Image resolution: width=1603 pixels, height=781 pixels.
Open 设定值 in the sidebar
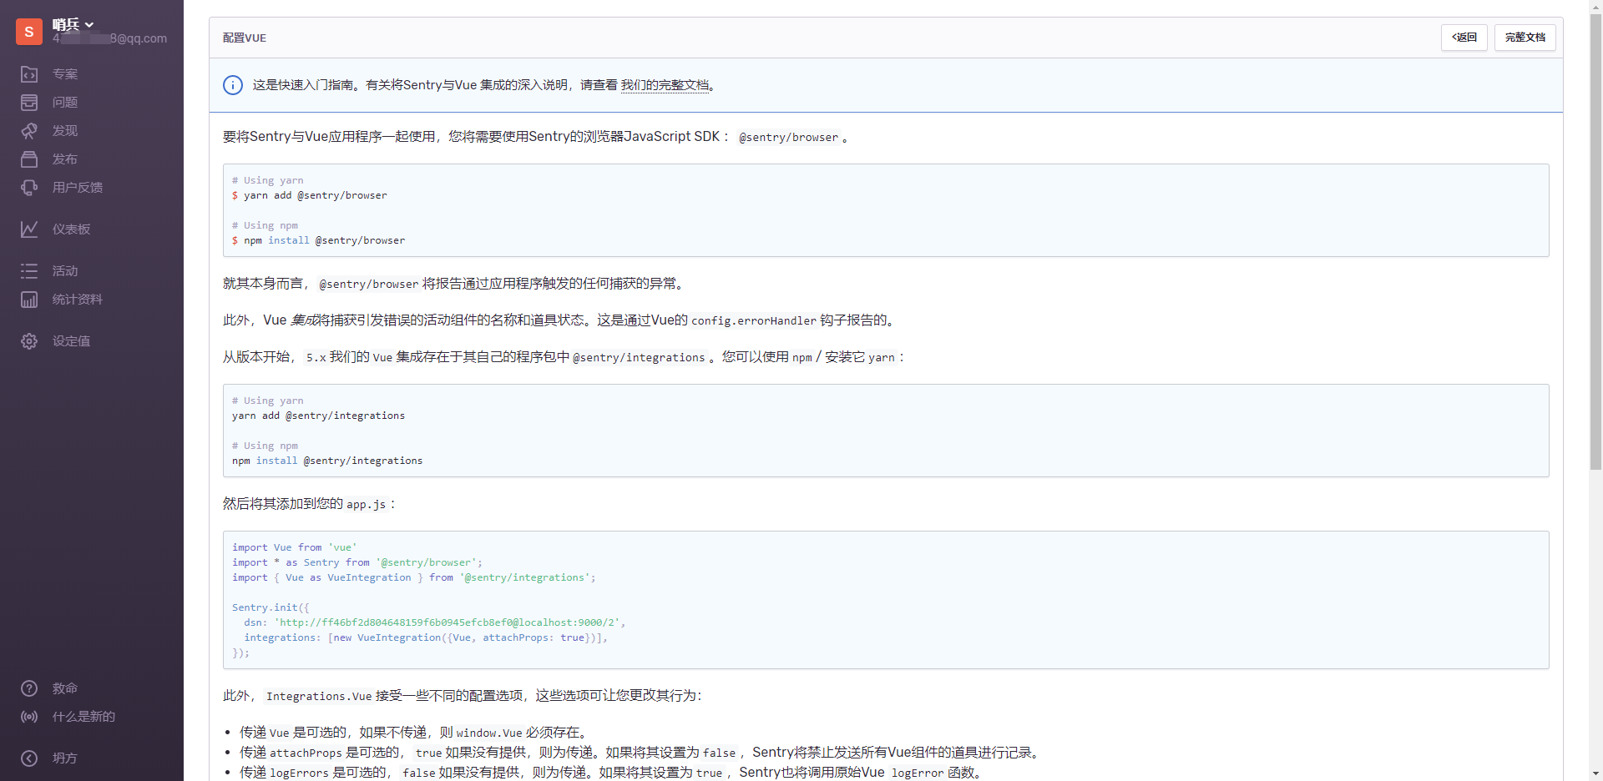[72, 341]
